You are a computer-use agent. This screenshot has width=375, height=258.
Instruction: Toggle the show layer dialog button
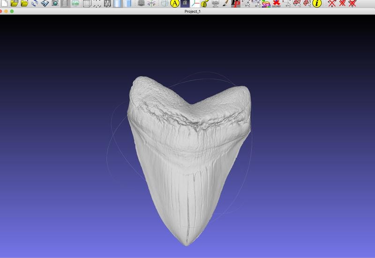pyautogui.click(x=65, y=3)
